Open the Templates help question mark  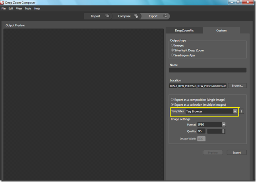tap(241, 111)
